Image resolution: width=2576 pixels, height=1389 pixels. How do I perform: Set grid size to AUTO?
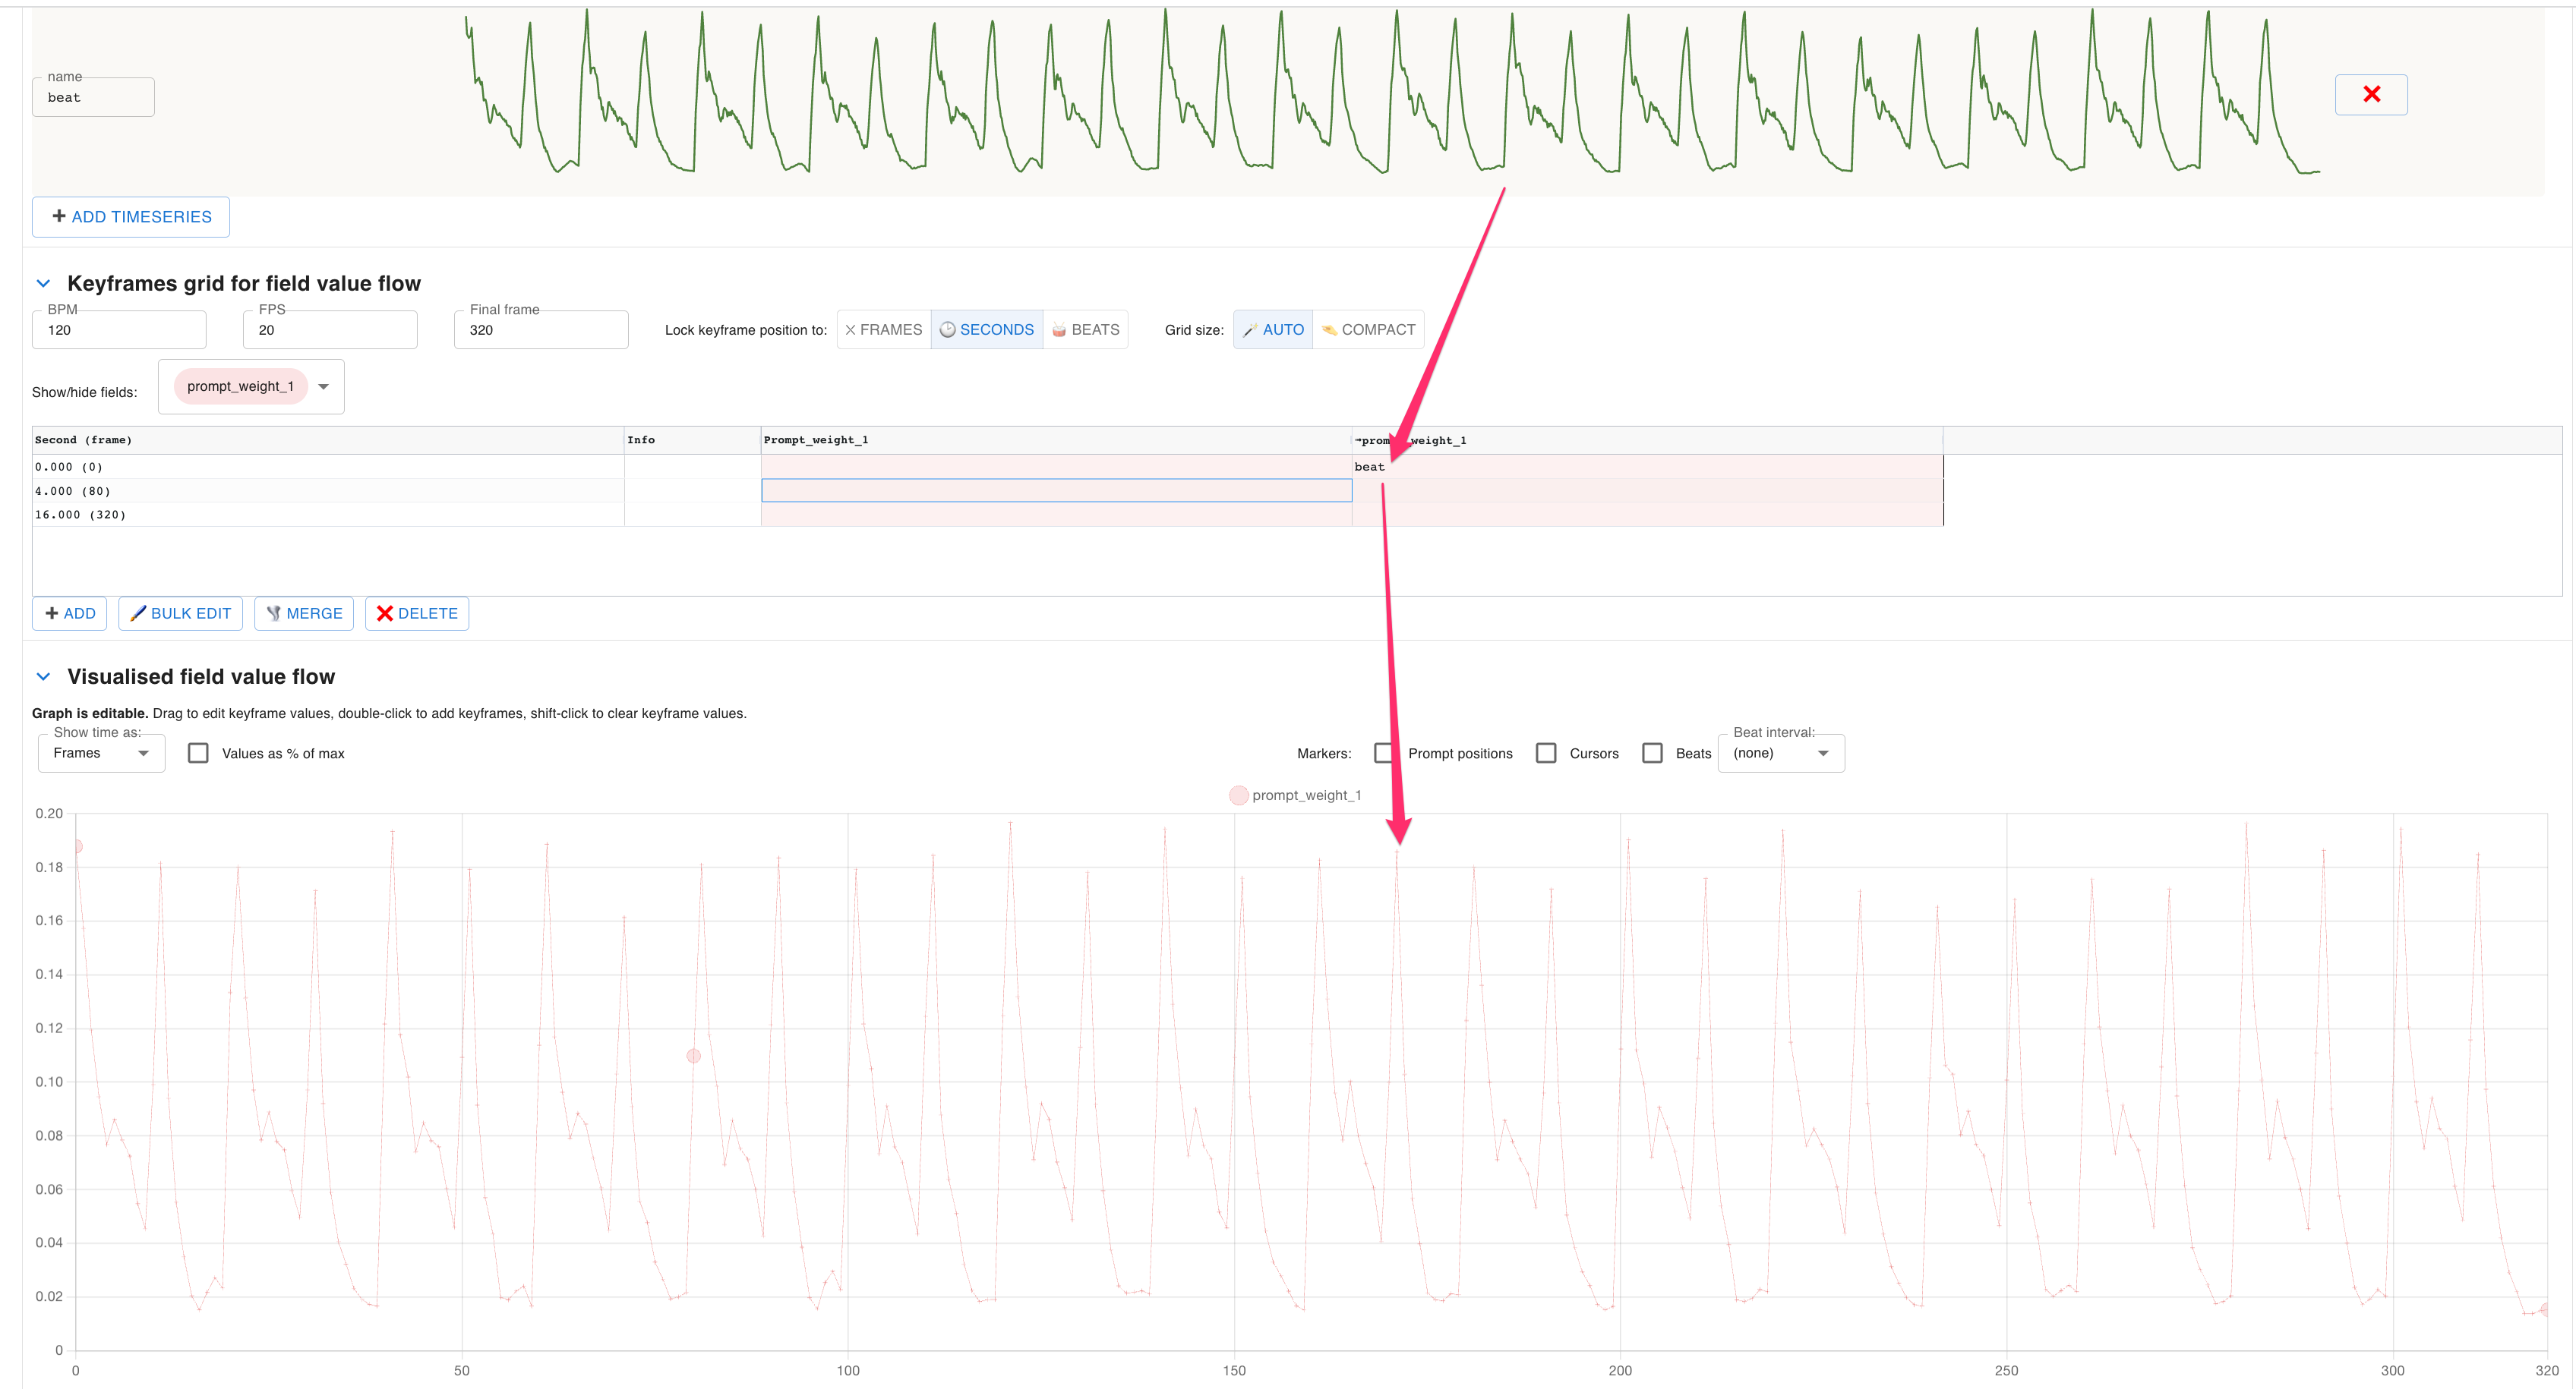click(1272, 329)
